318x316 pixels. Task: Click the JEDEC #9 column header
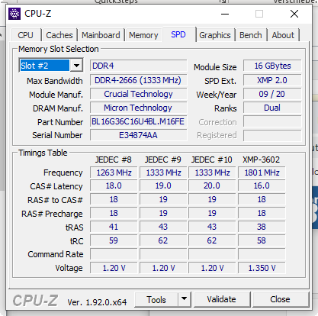(x=163, y=160)
